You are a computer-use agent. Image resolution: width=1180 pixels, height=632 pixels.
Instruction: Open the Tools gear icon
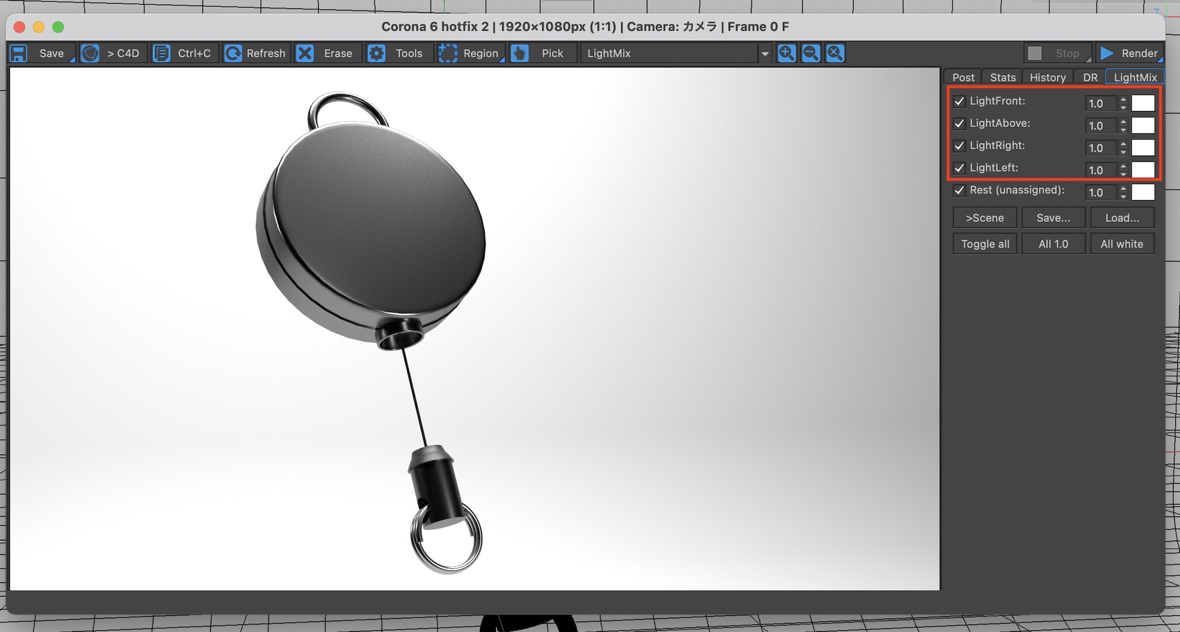[376, 53]
